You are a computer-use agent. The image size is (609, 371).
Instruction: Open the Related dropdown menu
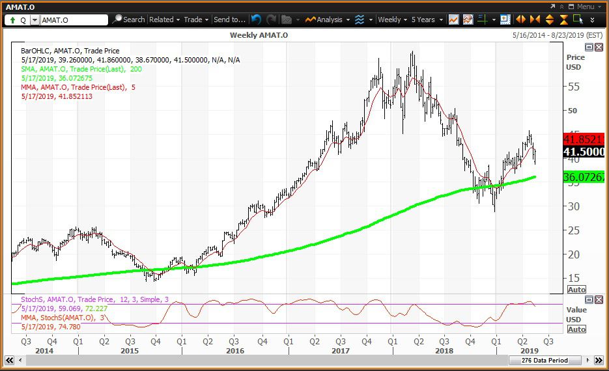point(165,20)
